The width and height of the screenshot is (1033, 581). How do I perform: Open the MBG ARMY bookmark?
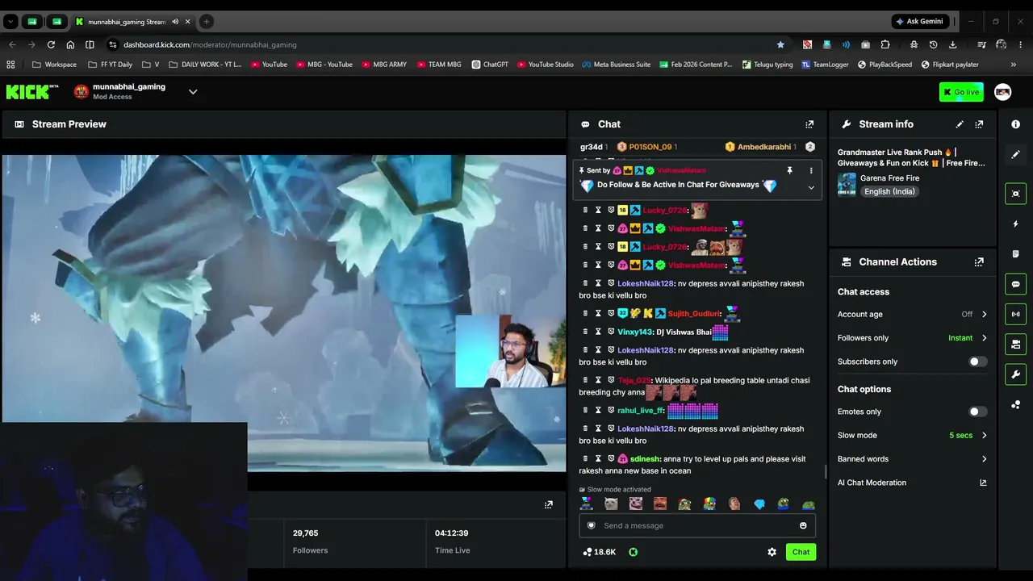click(x=384, y=65)
